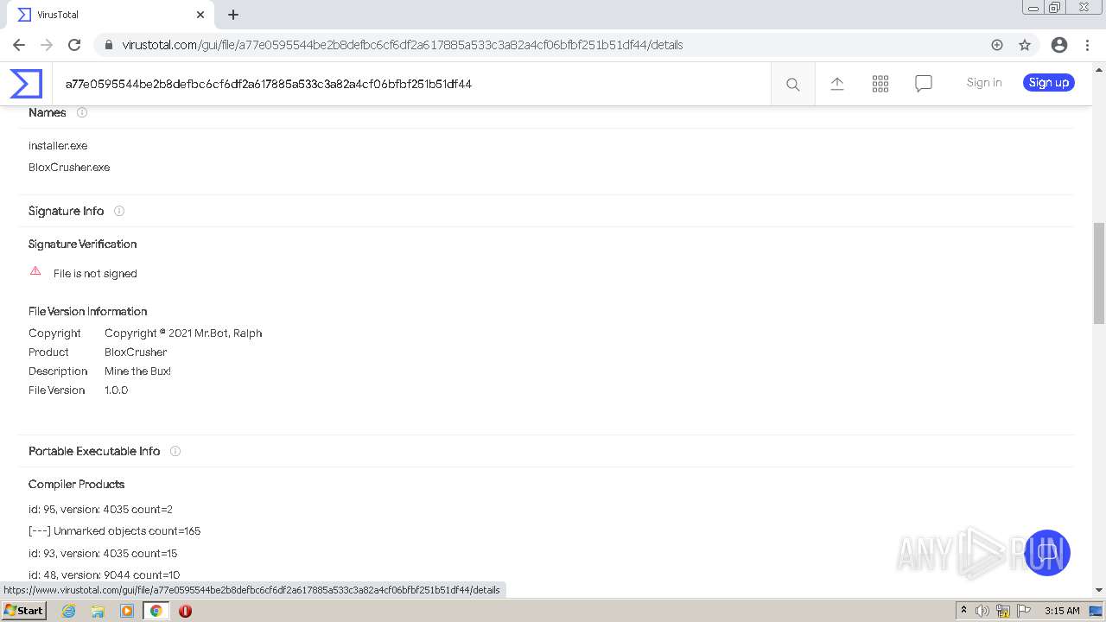This screenshot has height=622, width=1106.
Task: Click the hash search input field
Action: [x=412, y=84]
